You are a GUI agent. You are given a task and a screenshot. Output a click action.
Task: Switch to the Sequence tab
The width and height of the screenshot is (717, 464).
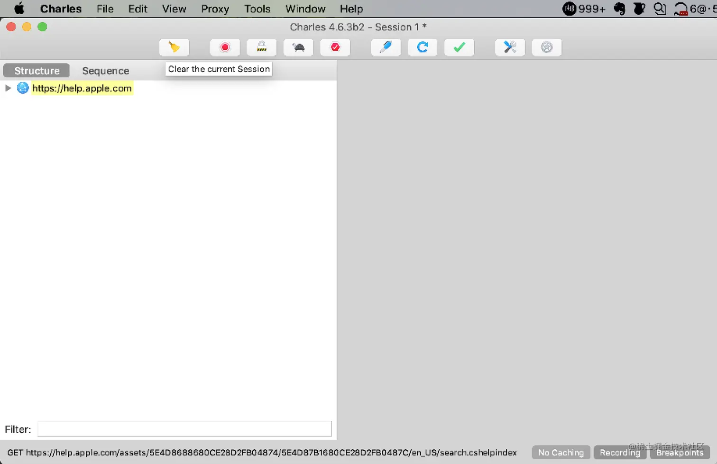coord(105,71)
